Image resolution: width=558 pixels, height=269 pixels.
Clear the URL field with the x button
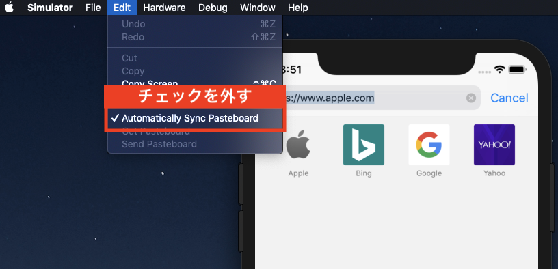tap(471, 98)
